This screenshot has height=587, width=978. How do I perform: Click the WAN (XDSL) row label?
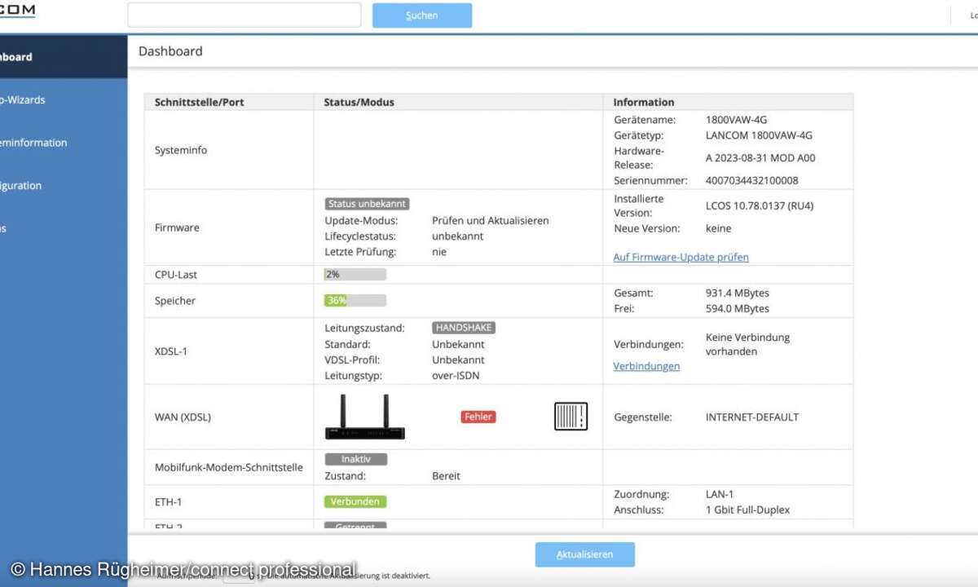pyautogui.click(x=183, y=417)
